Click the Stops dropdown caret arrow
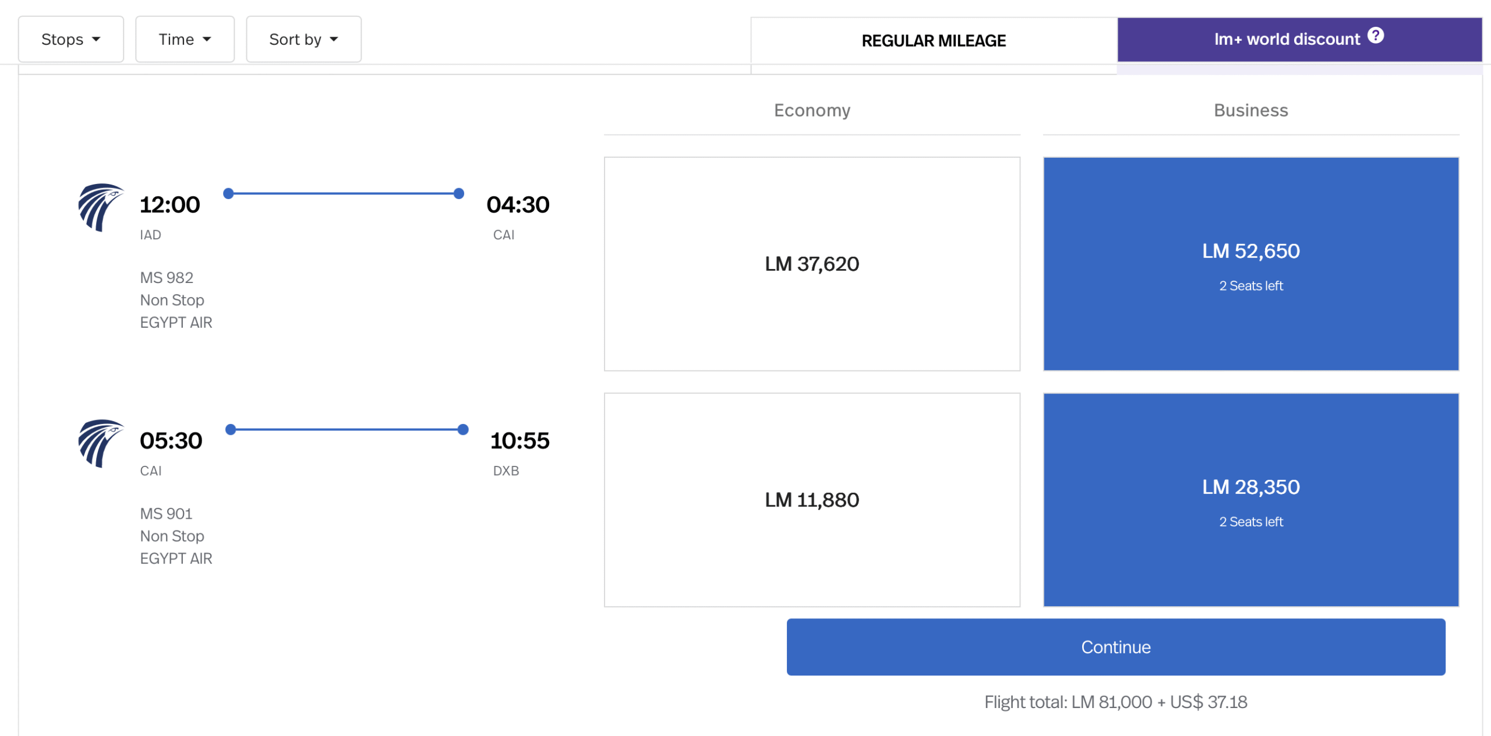The width and height of the screenshot is (1491, 736). click(x=97, y=40)
